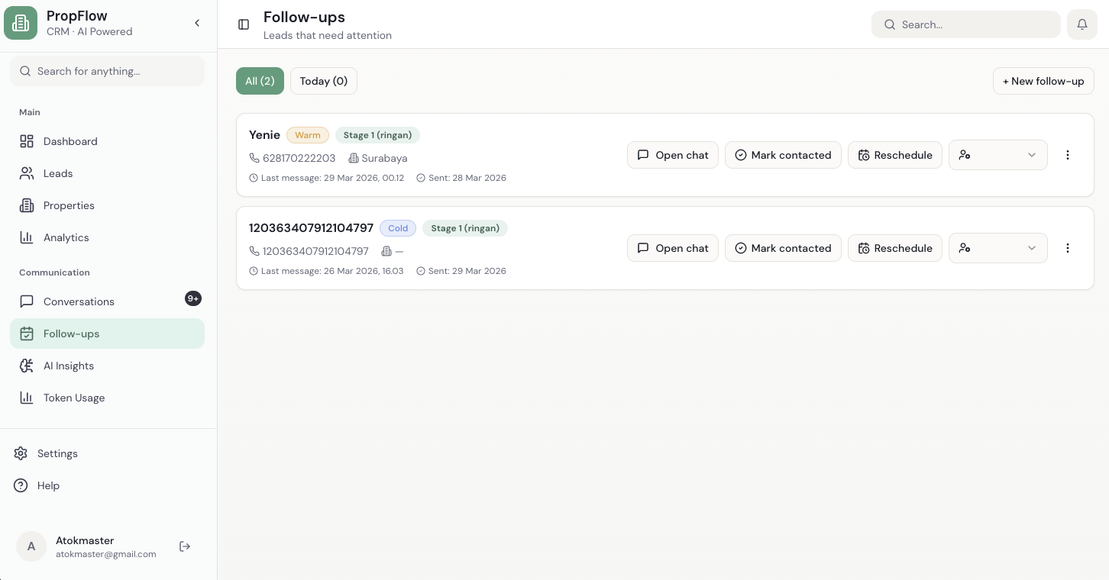Open the assignee dropdown for lead 120363407912104797

point(998,248)
